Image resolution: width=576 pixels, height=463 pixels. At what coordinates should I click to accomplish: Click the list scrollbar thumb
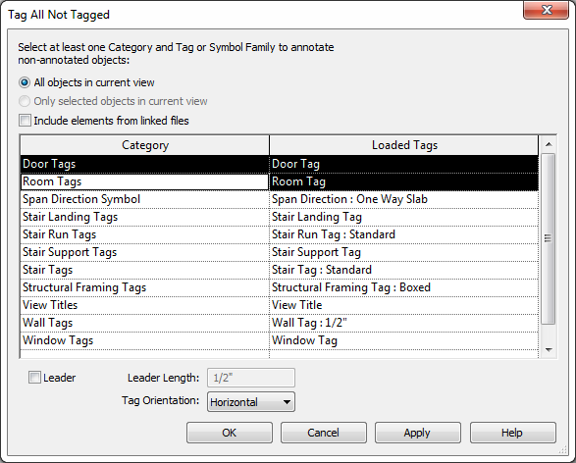click(x=549, y=239)
